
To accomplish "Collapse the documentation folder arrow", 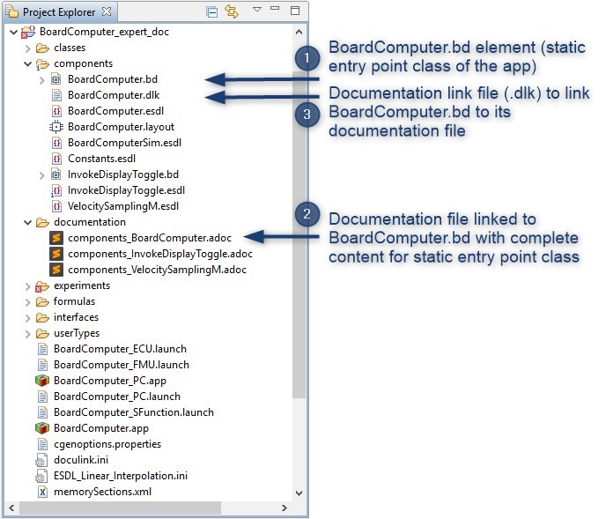I will [27, 222].
